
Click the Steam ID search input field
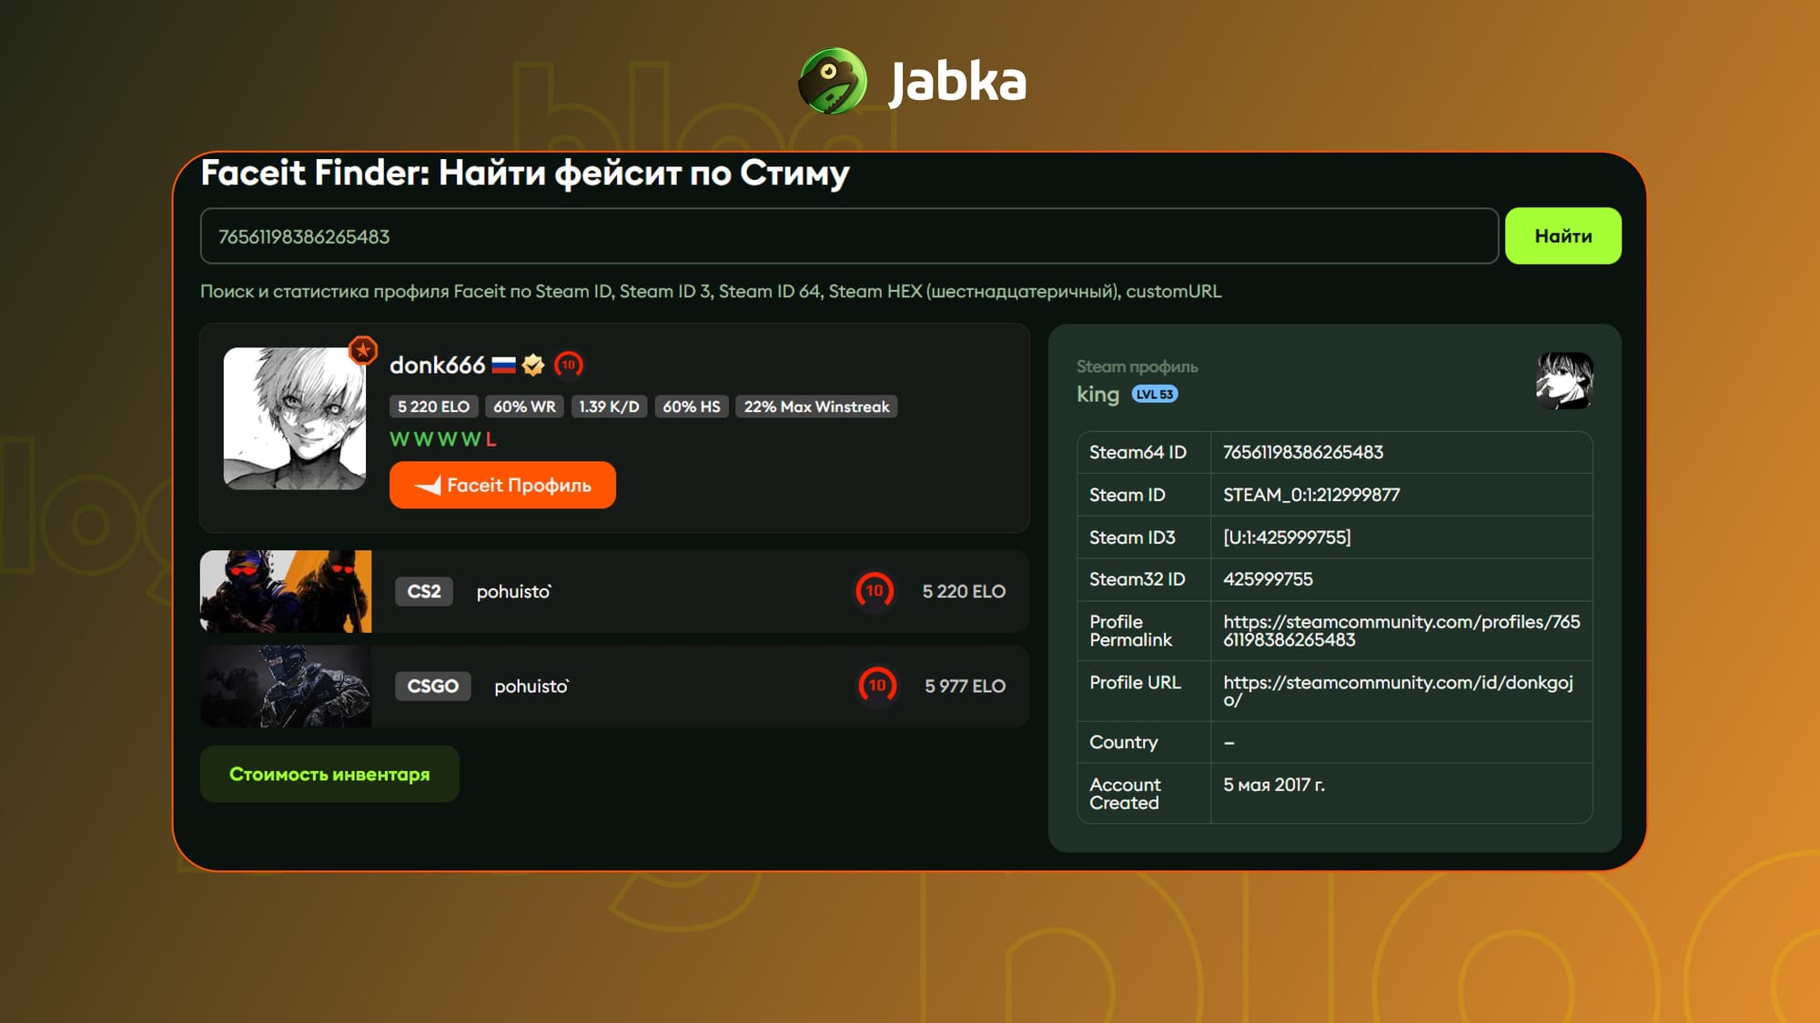(848, 236)
